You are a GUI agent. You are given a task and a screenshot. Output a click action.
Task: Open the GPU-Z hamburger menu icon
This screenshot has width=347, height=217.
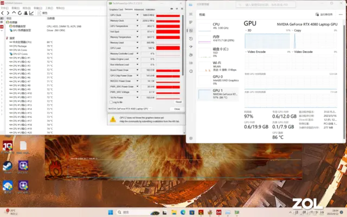tap(182, 9)
